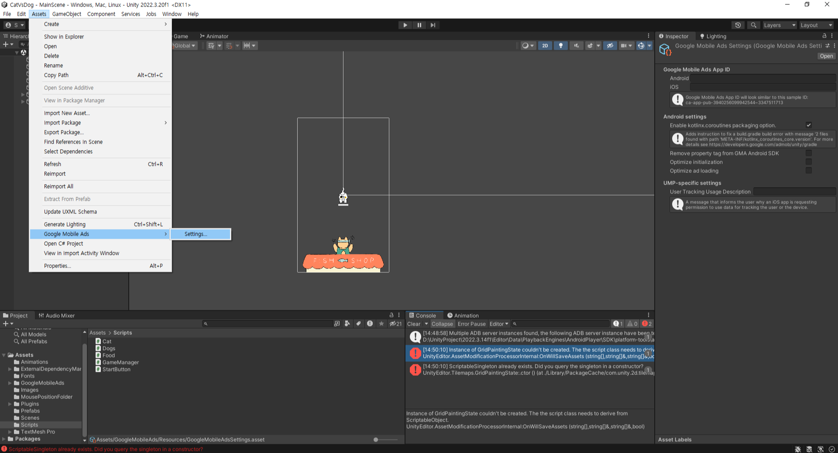Open the Global handle rotation dropdown
Image resolution: width=838 pixels, height=453 pixels.
(185, 45)
